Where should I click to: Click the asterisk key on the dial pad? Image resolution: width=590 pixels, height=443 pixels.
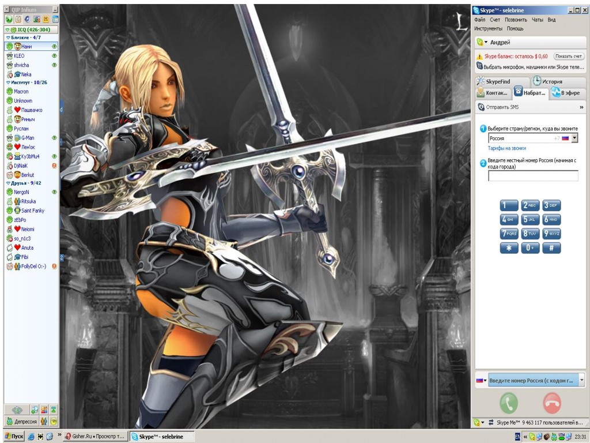pyautogui.click(x=509, y=248)
